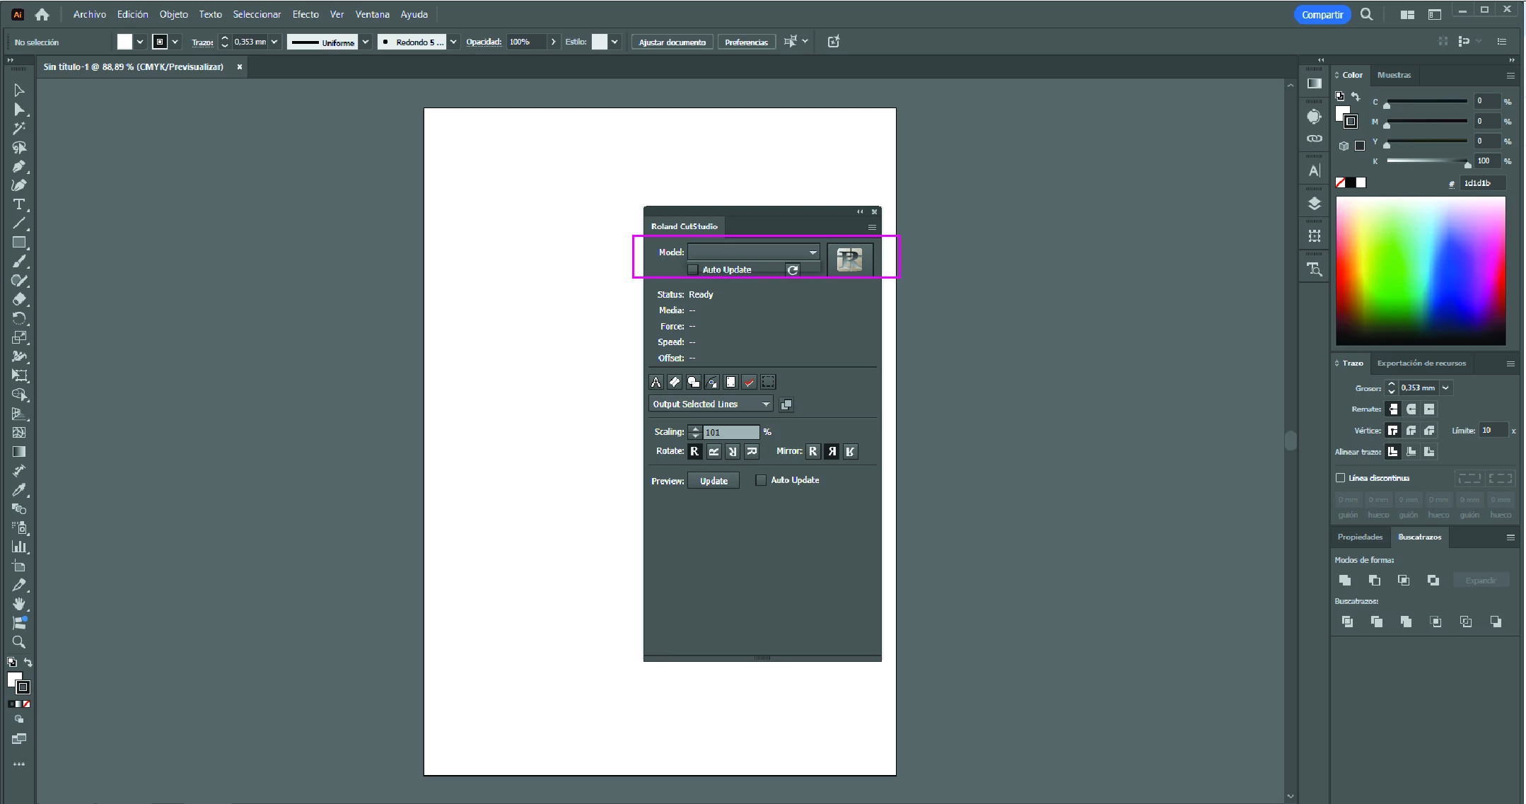Enable Auto Update under Model
1526x804 pixels.
point(693,270)
